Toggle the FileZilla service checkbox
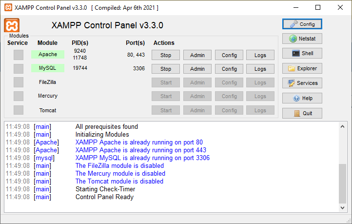 click(19, 82)
